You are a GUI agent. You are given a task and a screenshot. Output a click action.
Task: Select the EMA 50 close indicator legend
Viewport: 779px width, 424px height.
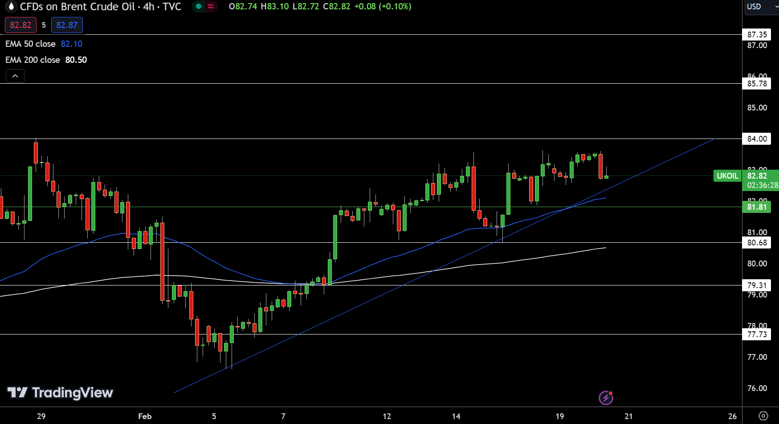pos(30,44)
